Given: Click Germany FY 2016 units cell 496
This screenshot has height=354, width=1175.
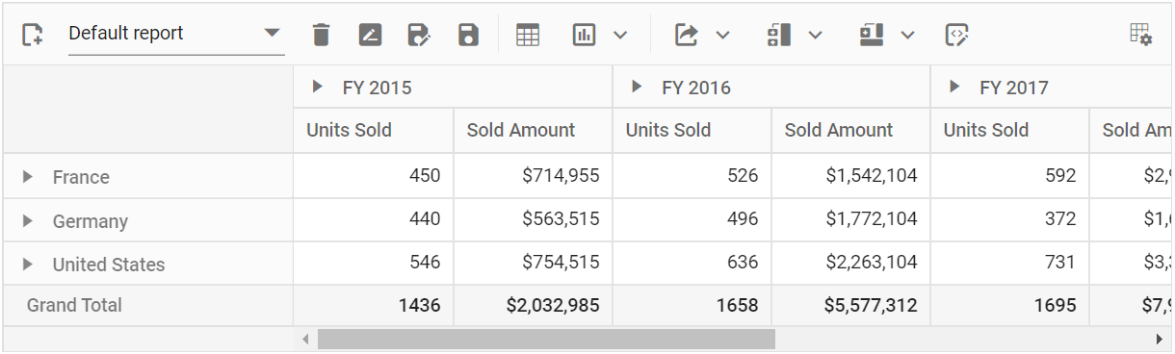Looking at the screenshot, I should click(692, 219).
